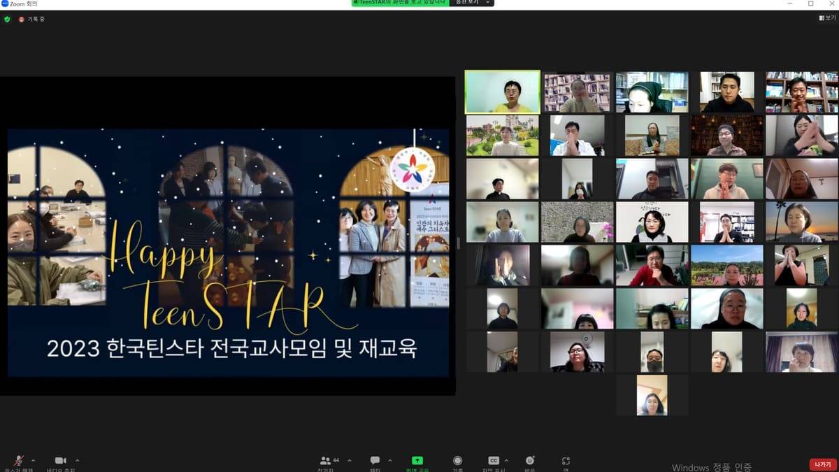The image size is (839, 472).
Task: Click the record circle icon
Action: point(457,461)
